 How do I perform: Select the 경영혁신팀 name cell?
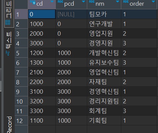point(104,91)
